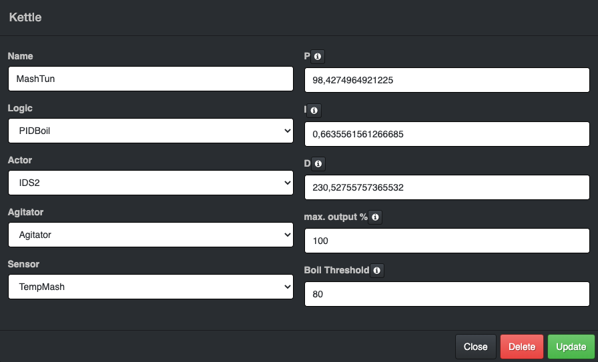Click the info icon beside the I label
Viewport: 598px width, 362px height.
(315, 111)
